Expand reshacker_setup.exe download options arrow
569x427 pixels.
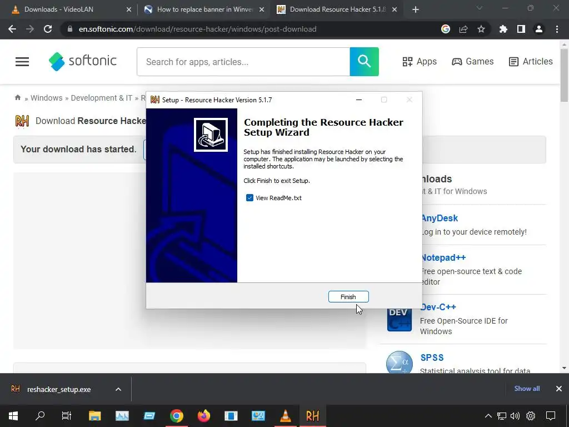coord(118,389)
